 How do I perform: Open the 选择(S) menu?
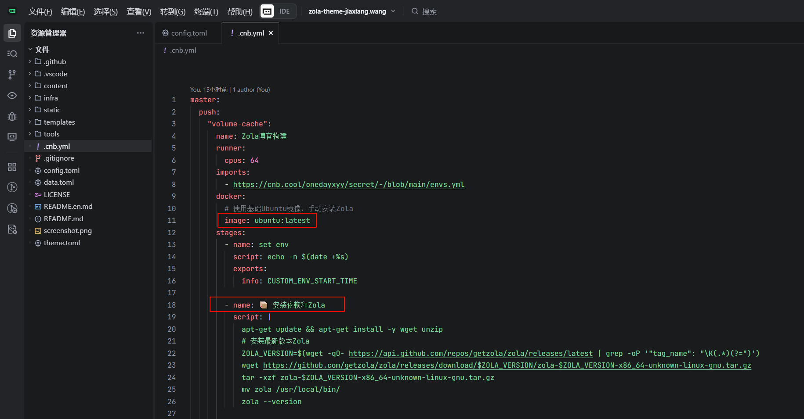tap(105, 11)
